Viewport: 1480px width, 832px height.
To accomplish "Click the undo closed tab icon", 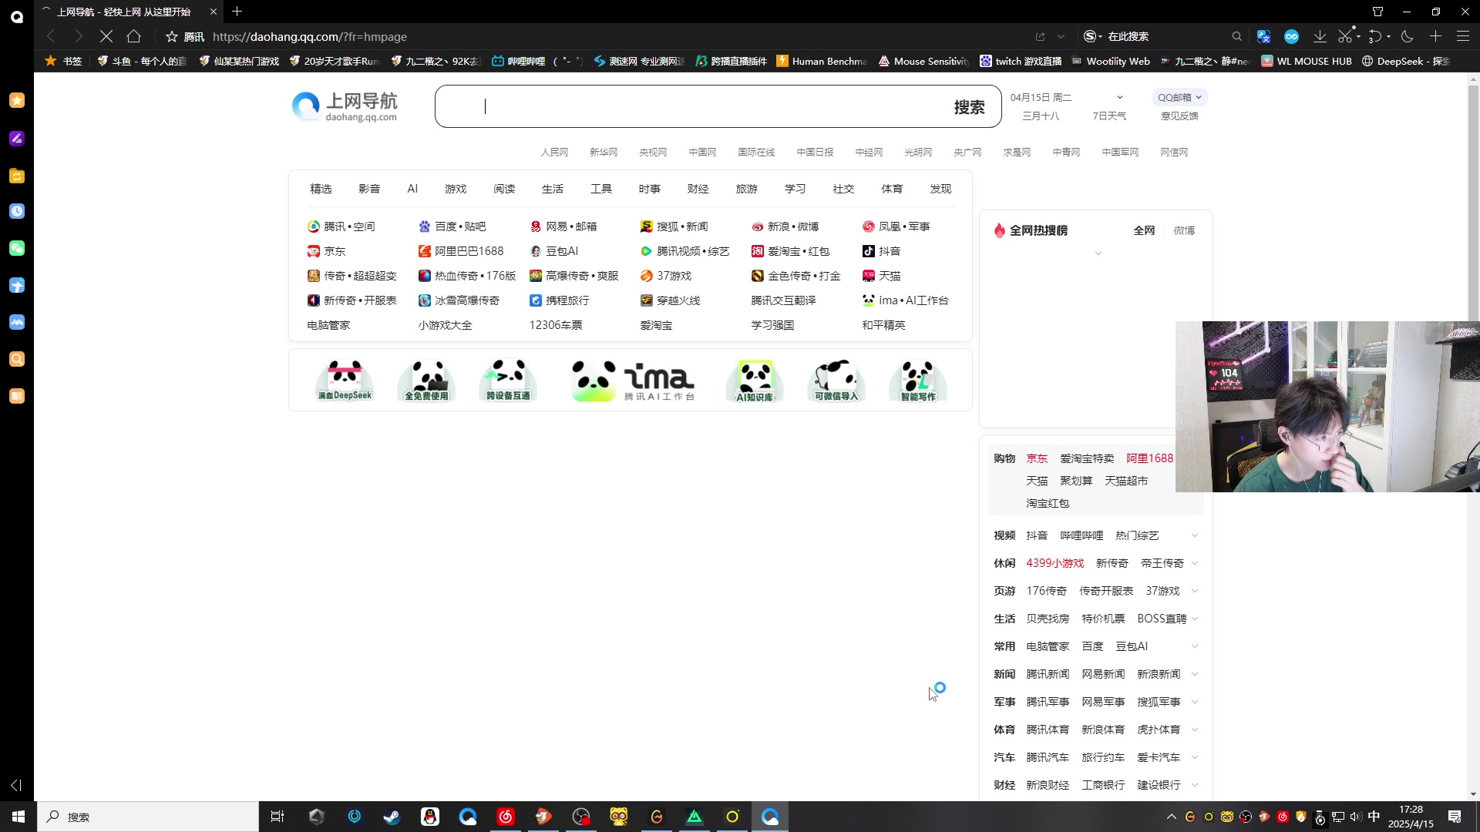I will 1375,36.
